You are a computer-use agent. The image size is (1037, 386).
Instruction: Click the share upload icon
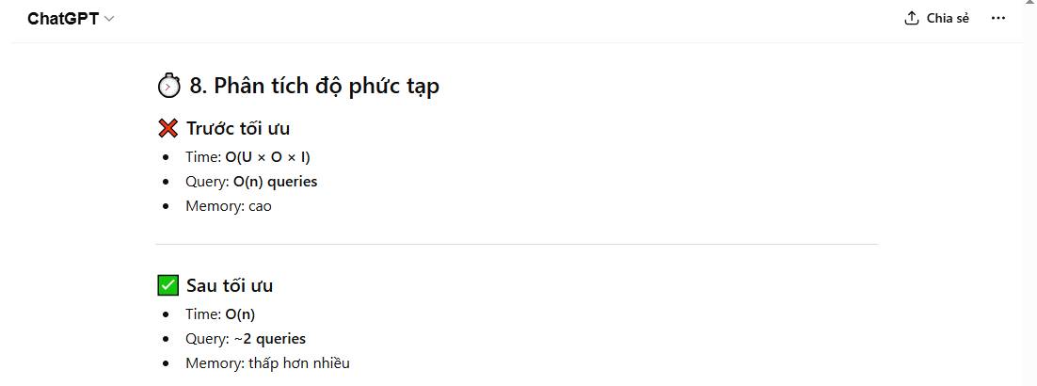(911, 19)
